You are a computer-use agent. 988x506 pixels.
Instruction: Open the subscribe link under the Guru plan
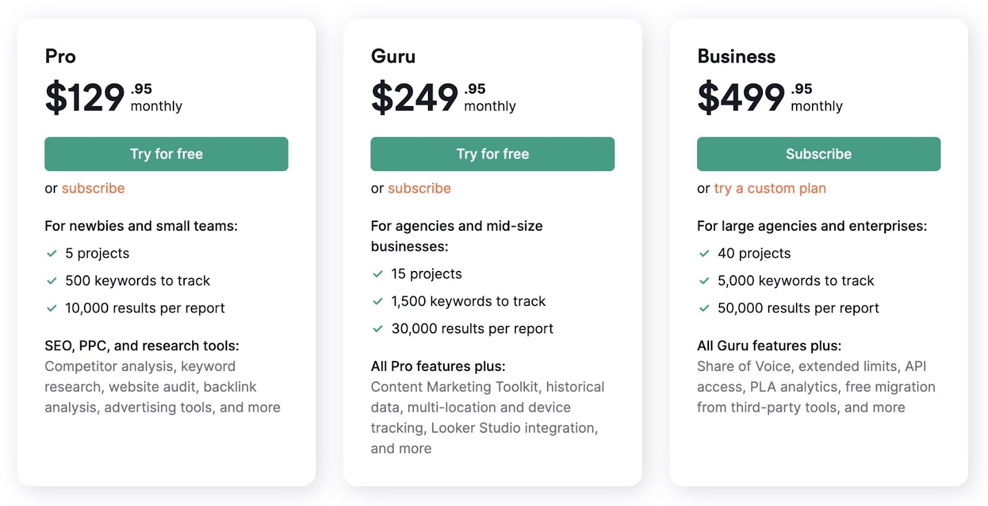click(x=419, y=188)
